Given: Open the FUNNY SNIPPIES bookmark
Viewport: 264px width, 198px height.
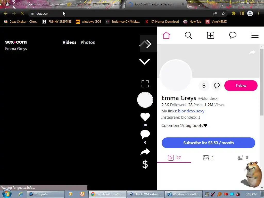Looking at the screenshot, I should (57, 22).
